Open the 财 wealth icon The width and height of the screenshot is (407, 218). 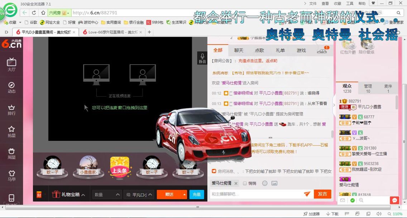[x=39, y=195]
